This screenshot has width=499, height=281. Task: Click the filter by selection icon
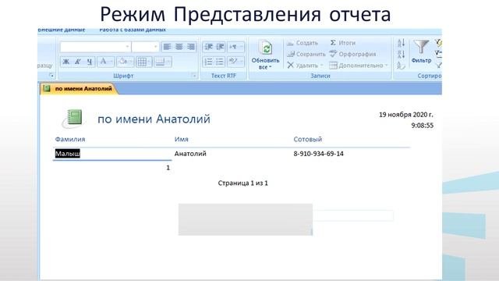click(438, 43)
